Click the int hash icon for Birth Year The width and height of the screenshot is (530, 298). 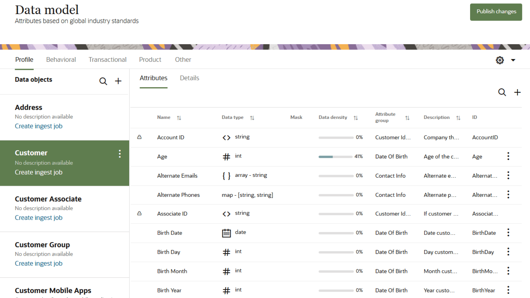226,291
